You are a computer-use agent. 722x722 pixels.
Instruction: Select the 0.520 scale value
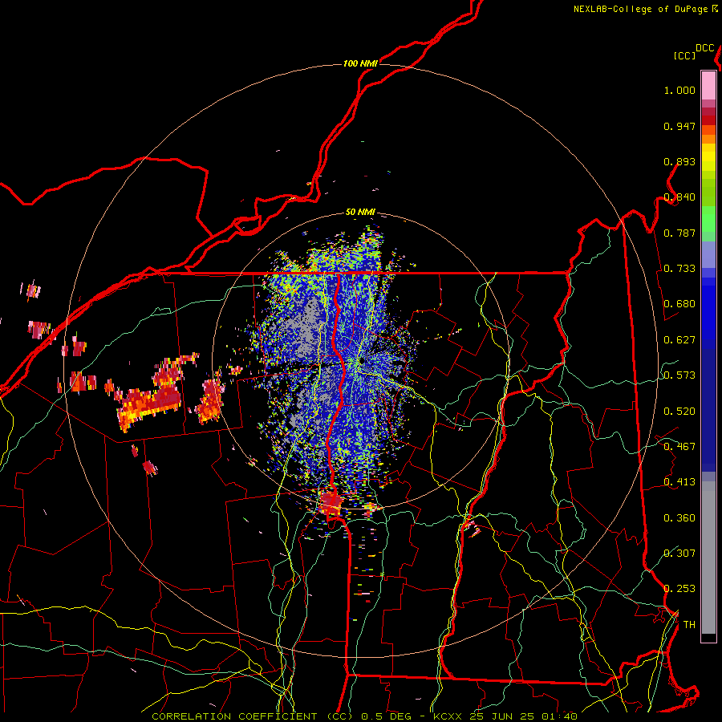679,412
